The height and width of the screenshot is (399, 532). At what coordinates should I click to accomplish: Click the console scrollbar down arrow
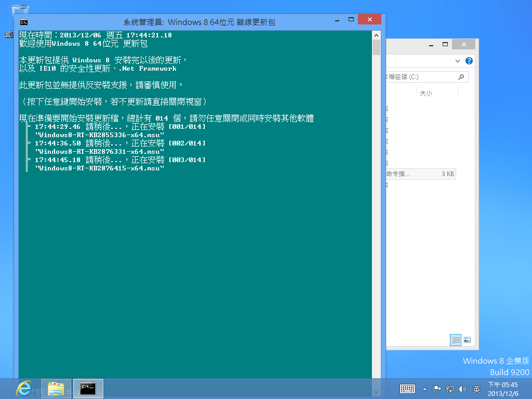click(376, 392)
